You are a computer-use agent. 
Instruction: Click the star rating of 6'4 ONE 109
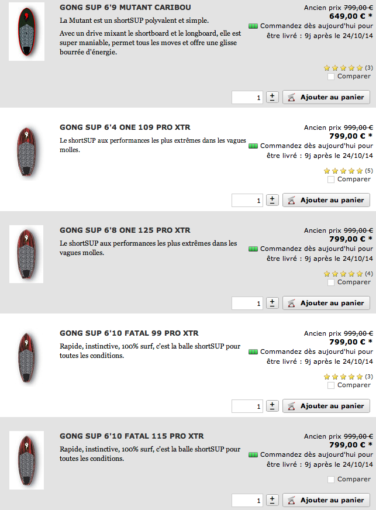(x=343, y=171)
